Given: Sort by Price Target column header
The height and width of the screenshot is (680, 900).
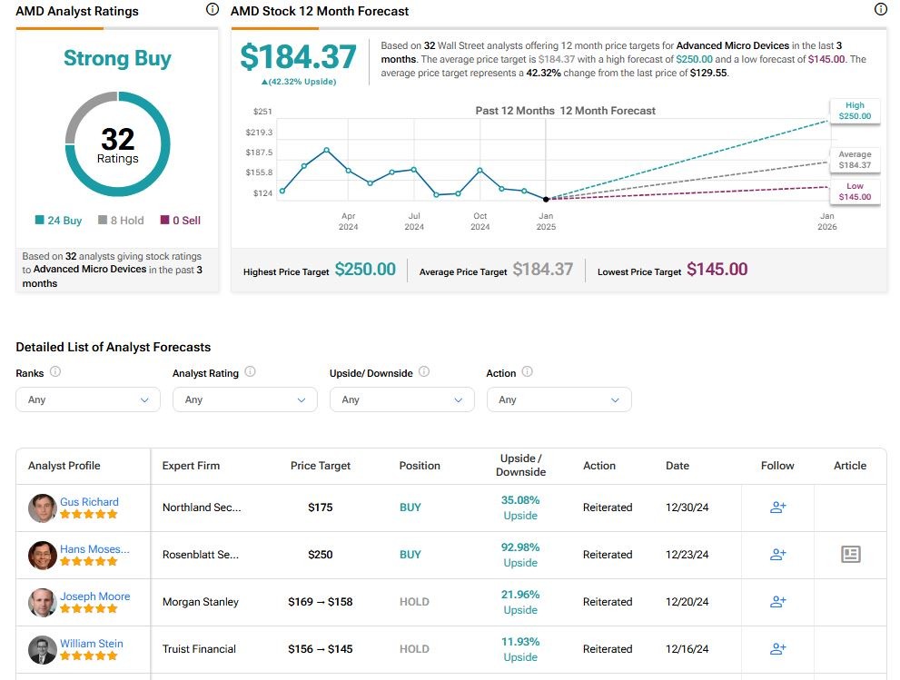Looking at the screenshot, I should point(320,466).
